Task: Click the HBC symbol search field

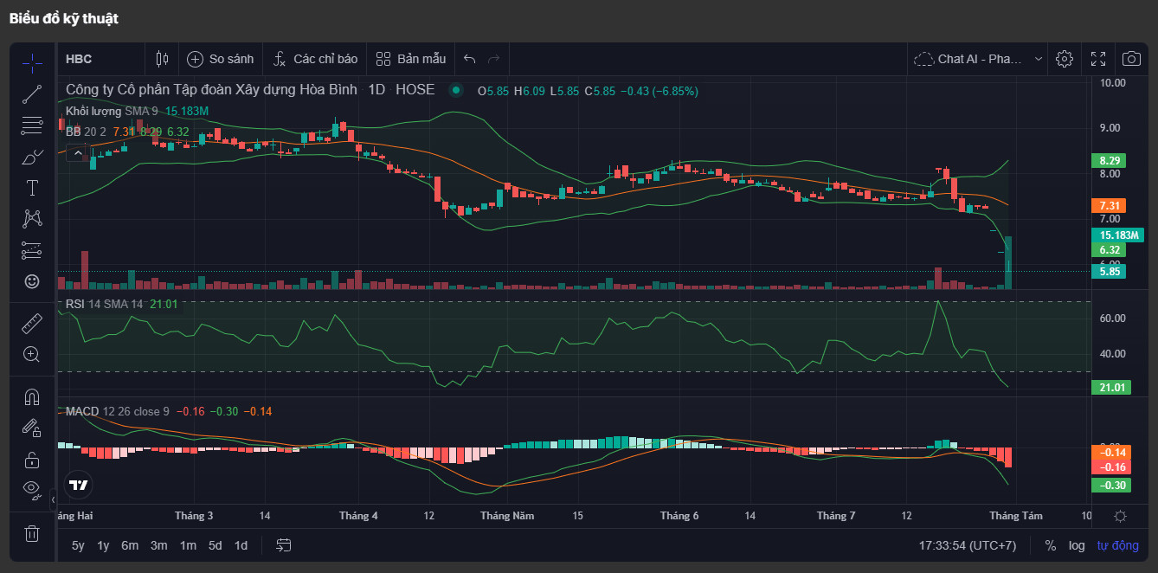Action: 100,59
